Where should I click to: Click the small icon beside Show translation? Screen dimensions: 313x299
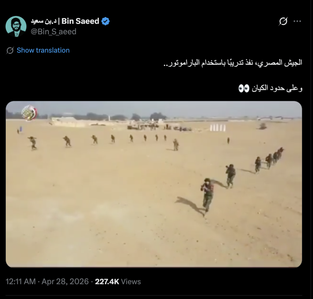(x=10, y=50)
